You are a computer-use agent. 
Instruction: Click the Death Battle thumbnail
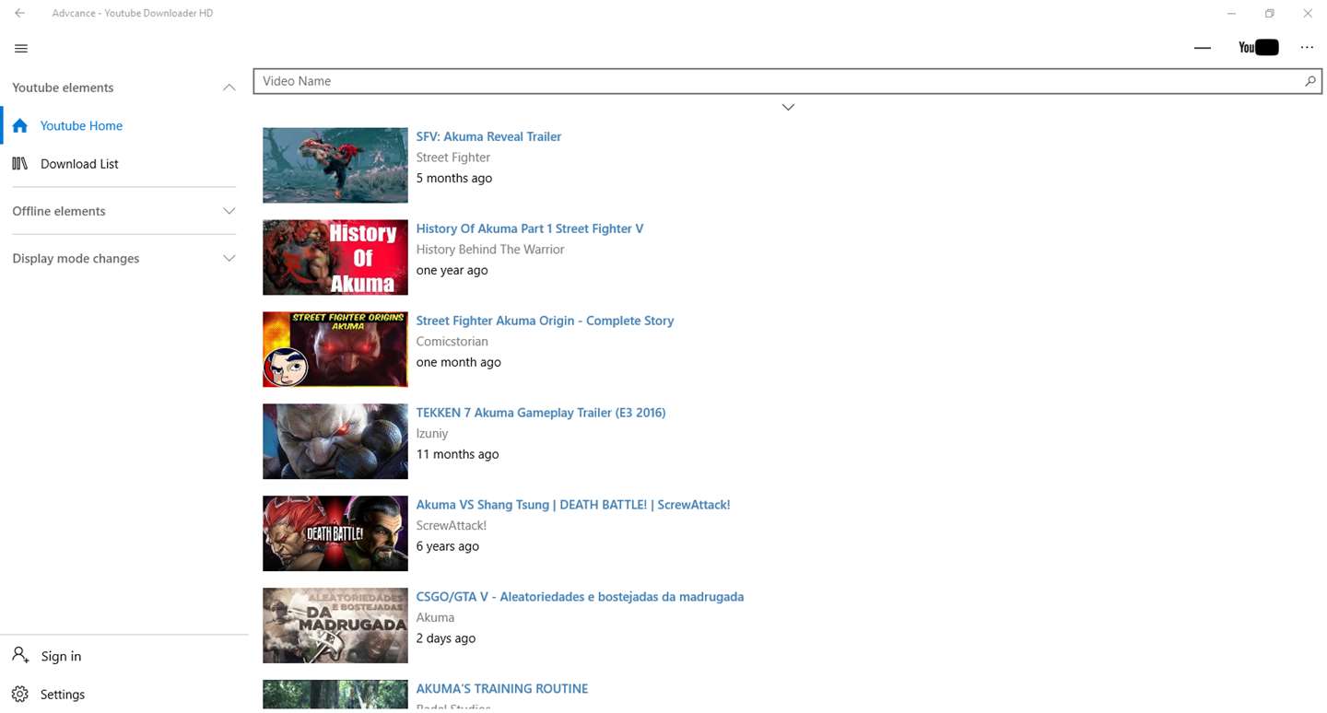point(335,533)
